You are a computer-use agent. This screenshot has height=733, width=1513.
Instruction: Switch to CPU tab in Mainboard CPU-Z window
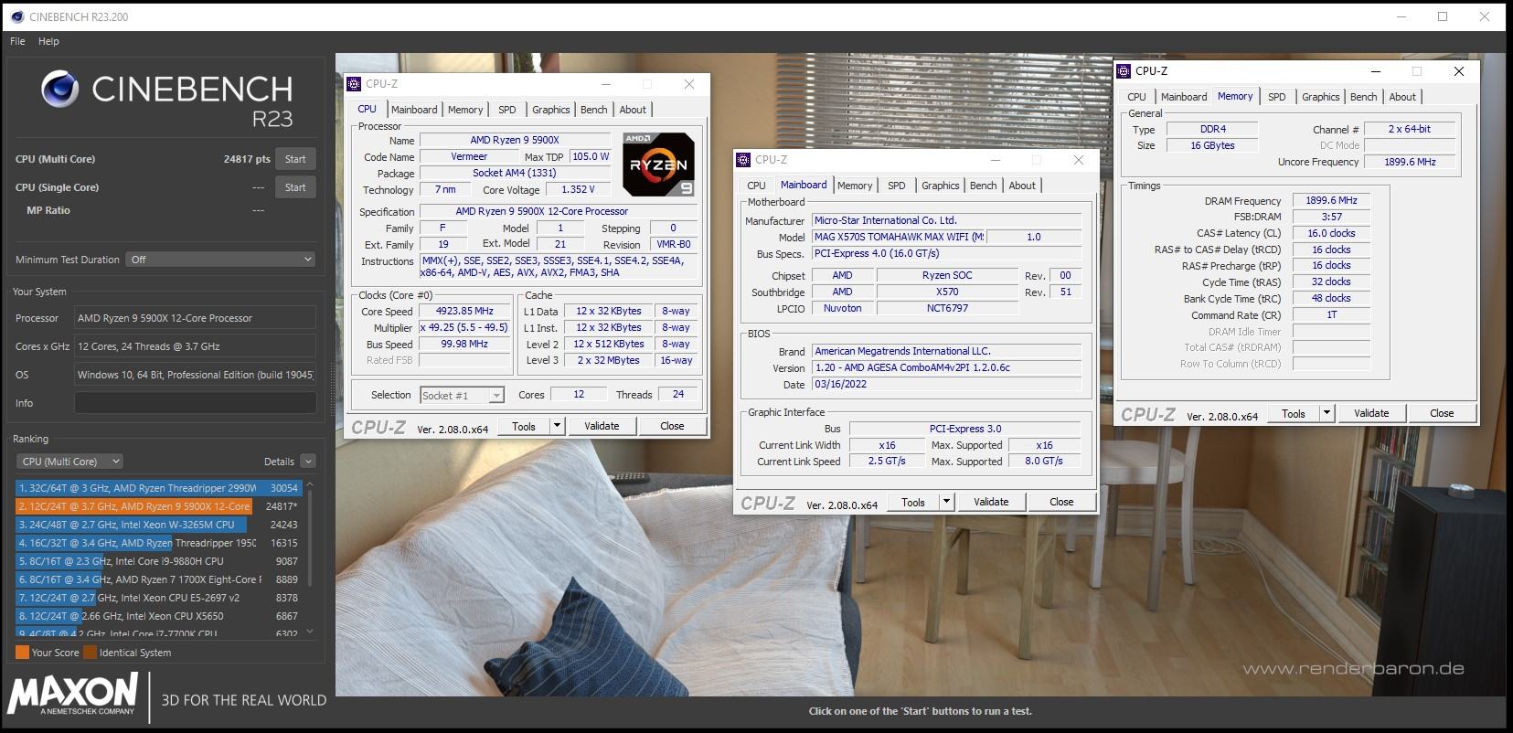(x=757, y=186)
